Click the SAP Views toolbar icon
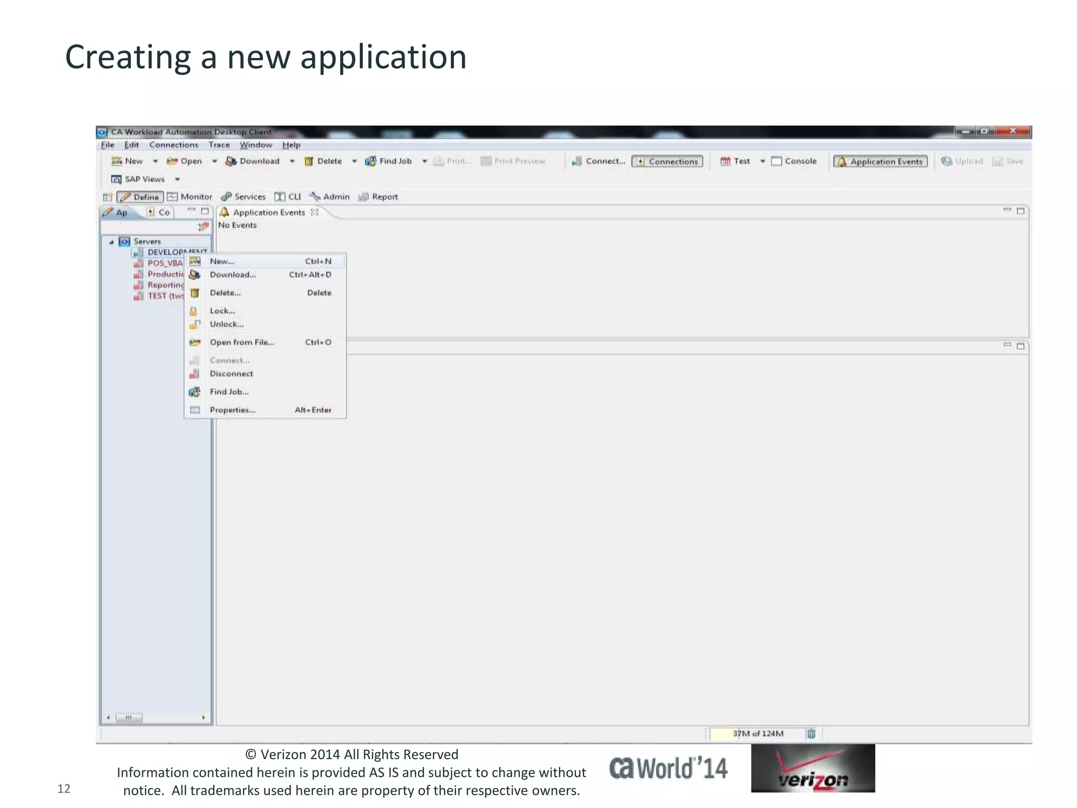The image size is (1077, 808). click(116, 179)
